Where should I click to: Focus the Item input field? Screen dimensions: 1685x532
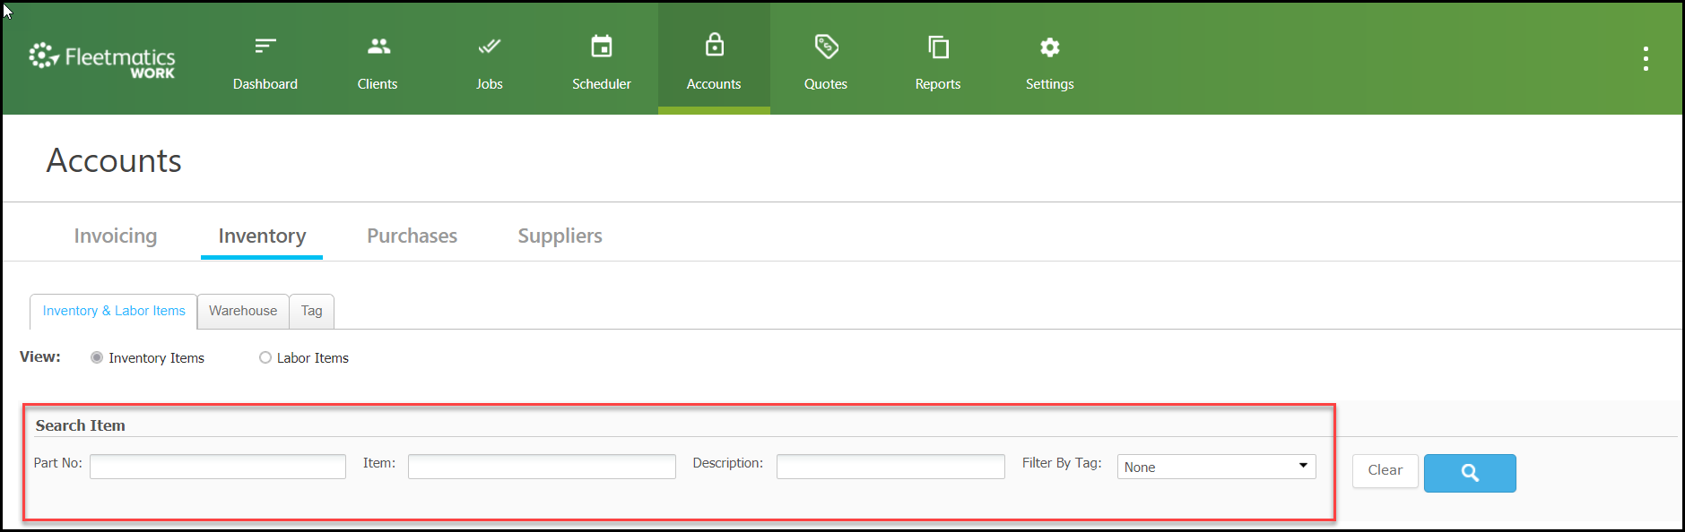(542, 467)
